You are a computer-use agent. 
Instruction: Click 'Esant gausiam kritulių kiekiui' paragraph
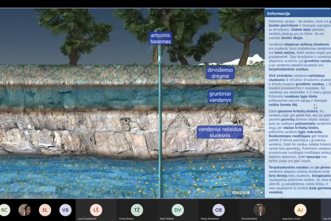(x=300, y=136)
